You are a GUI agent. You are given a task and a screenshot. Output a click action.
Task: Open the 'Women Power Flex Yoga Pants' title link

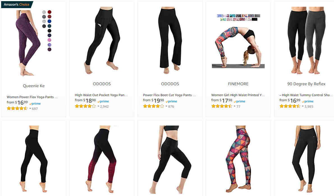click(32, 97)
